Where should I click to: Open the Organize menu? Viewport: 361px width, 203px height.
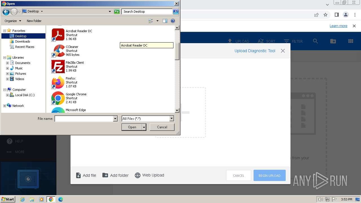coord(13,21)
